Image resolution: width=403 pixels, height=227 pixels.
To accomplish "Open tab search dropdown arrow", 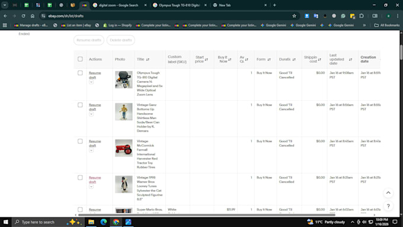I will click(5, 5).
